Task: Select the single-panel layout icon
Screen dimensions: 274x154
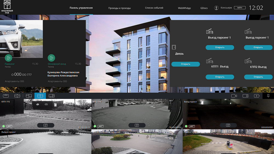Action: [6, 96]
